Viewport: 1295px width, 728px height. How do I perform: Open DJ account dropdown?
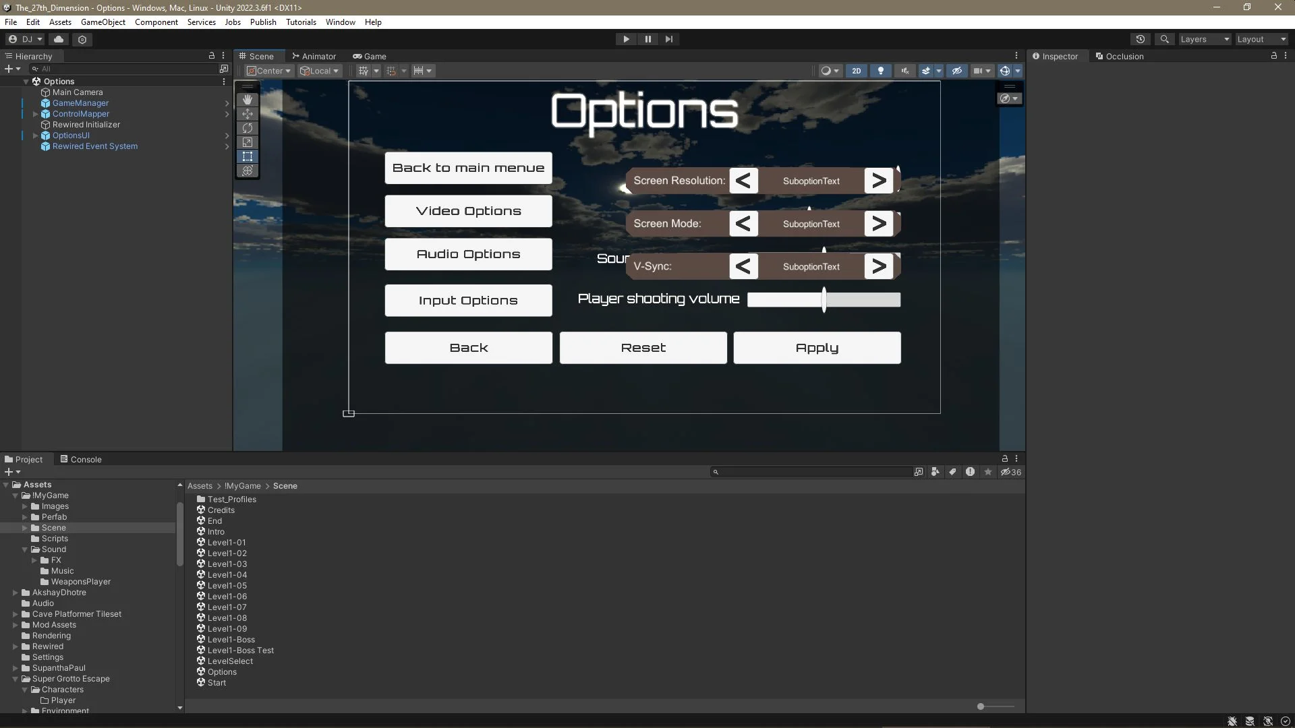(x=26, y=39)
